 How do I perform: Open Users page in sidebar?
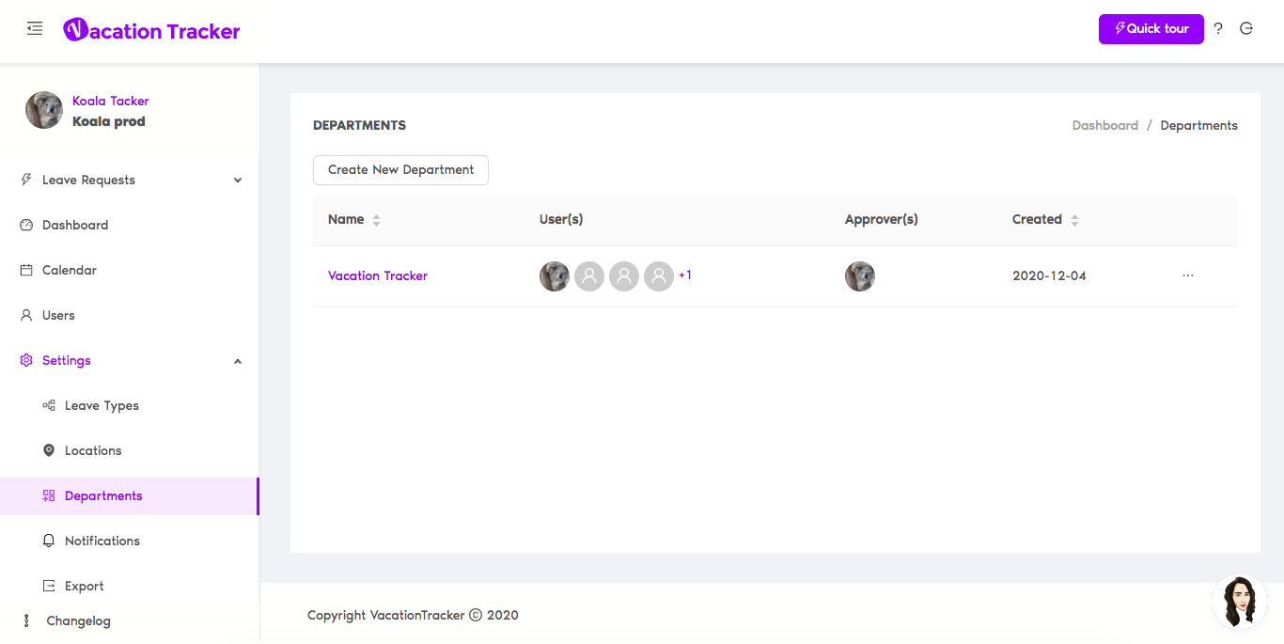click(x=130, y=315)
